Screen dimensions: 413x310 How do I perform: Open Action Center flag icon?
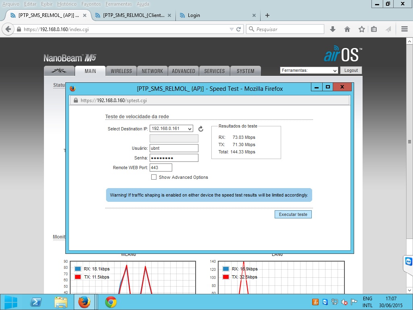pyautogui.click(x=354, y=302)
